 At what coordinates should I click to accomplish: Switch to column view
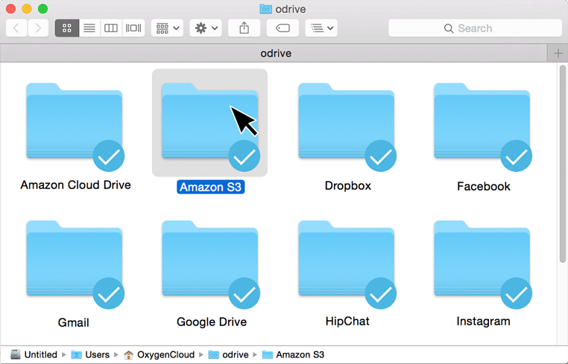111,28
